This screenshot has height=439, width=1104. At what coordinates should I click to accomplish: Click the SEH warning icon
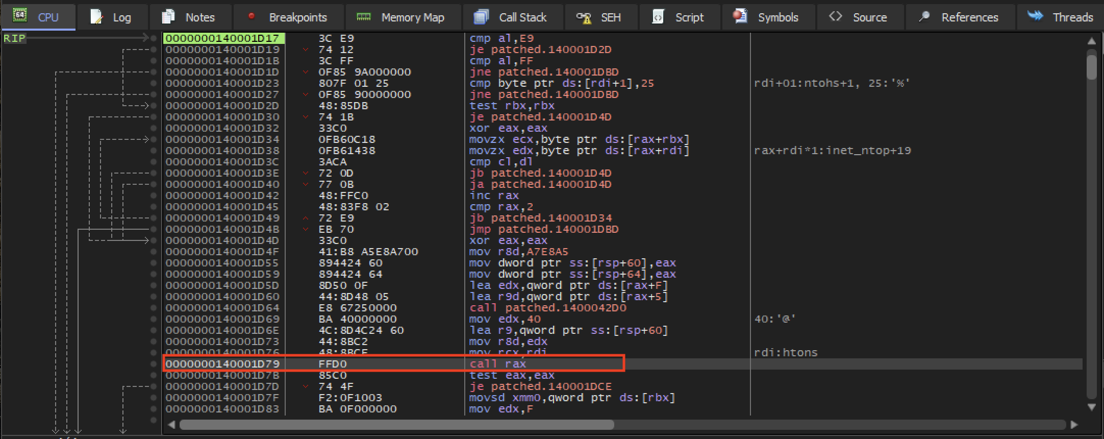pos(584,18)
